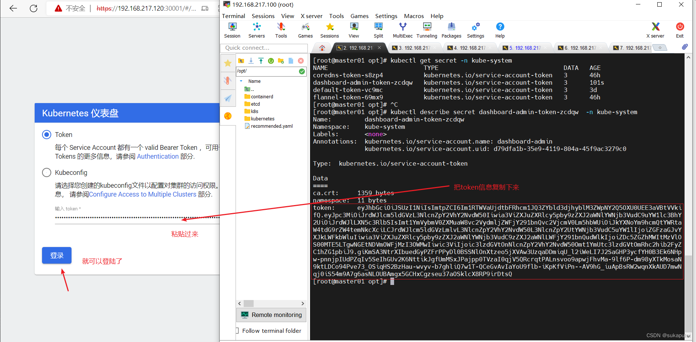Click the Remote monitoring button
Screen dimensions: 696x342
coord(271,315)
